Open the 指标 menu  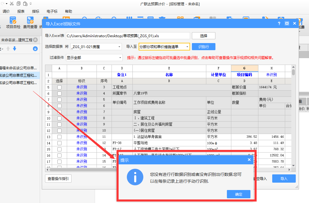36,12
